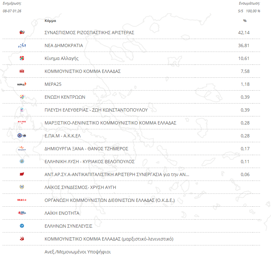This screenshot has width=271, height=257.
Task: Click the Πλεύση Ελευθερίας party logo
Action: pyautogui.click(x=22, y=110)
